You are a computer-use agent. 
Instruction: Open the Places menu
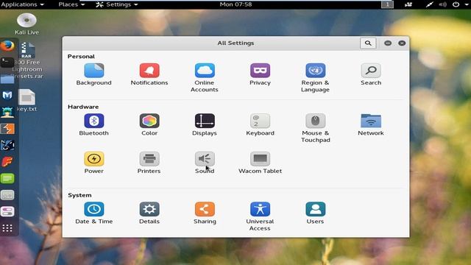71,4
